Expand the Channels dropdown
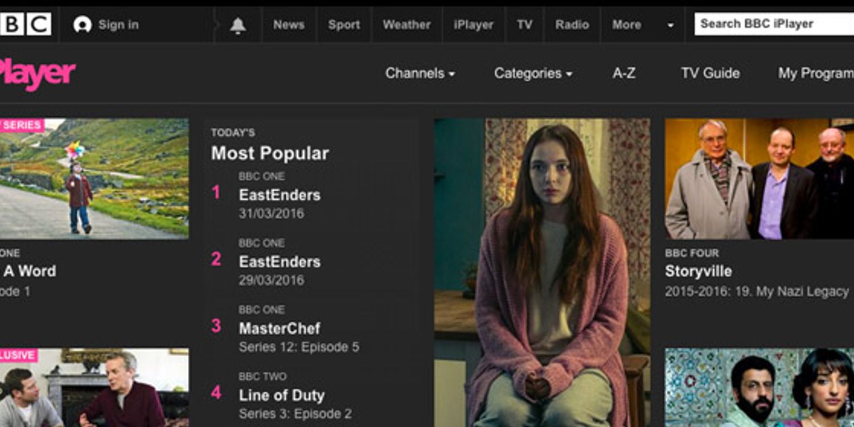The image size is (854, 427). point(420,73)
